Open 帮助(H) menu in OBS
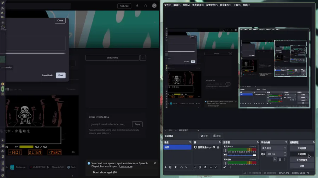Viewport: 318px width, 178px height. coord(246,5)
